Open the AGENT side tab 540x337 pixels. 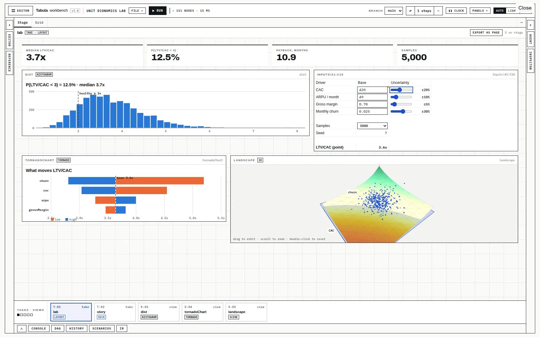(530, 39)
